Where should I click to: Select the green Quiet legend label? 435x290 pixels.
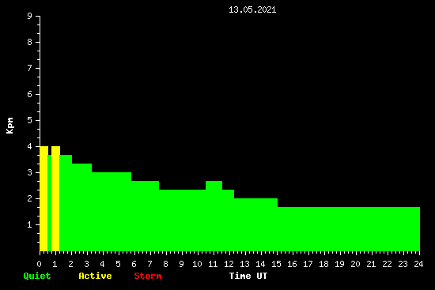click(x=37, y=276)
